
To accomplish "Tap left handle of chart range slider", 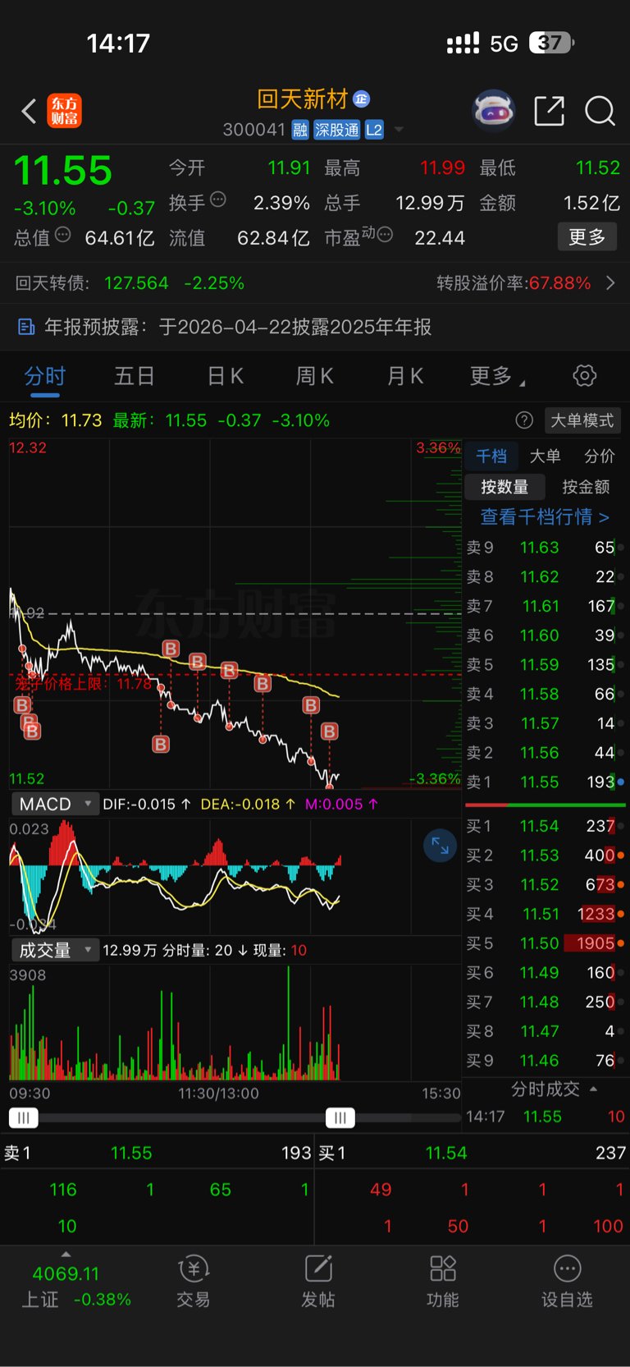I will [23, 1117].
